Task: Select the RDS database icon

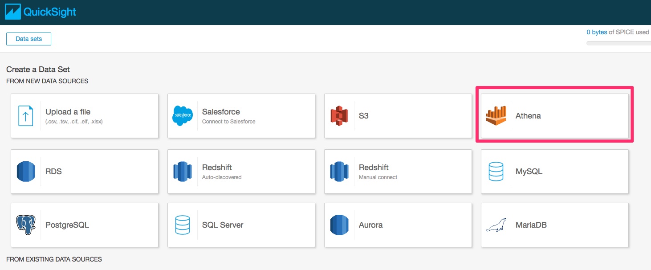Action: click(x=26, y=172)
